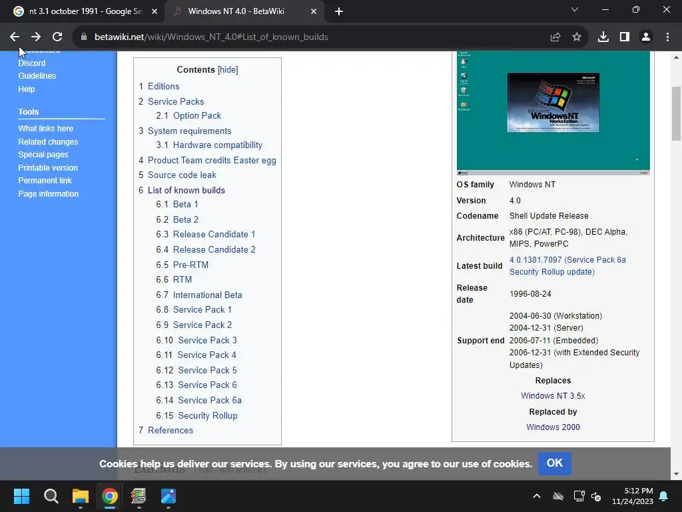
Task: Open the Guidelines sidebar link
Action: (37, 76)
